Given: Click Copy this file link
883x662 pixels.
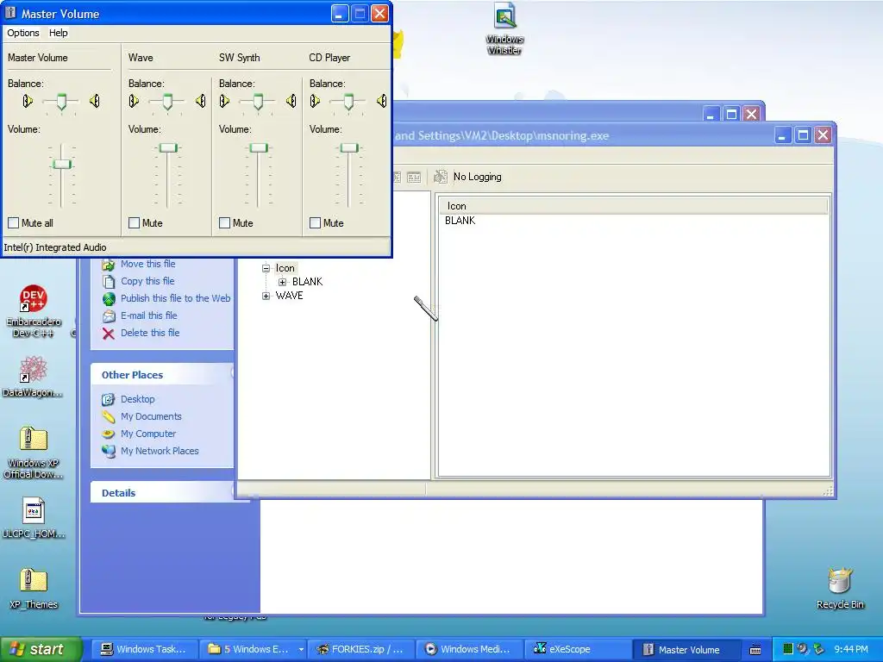Looking at the screenshot, I should 147,281.
